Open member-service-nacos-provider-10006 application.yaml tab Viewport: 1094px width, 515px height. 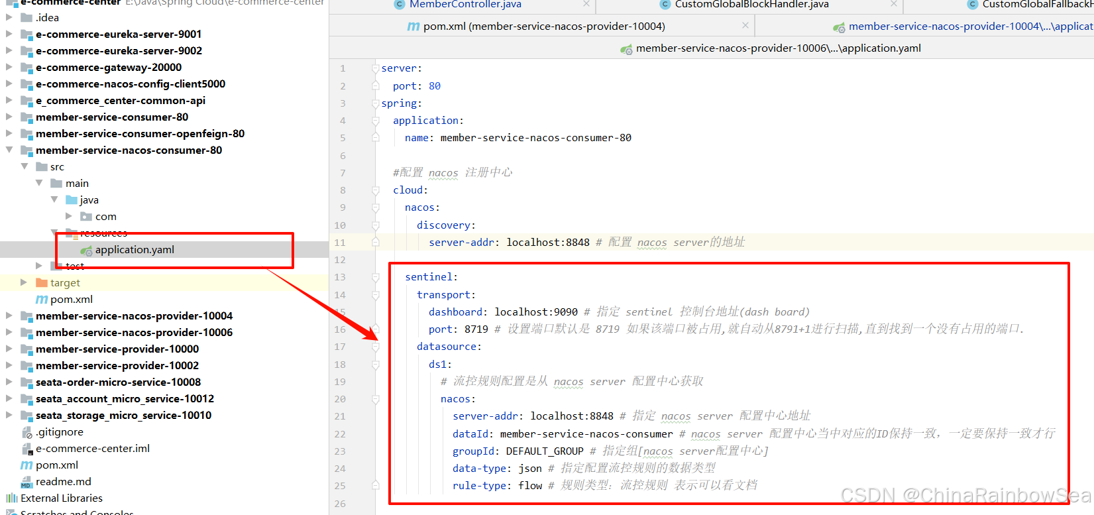point(778,48)
